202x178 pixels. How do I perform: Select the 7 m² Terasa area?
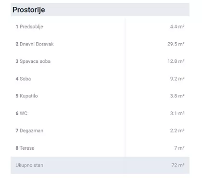pos(179,148)
